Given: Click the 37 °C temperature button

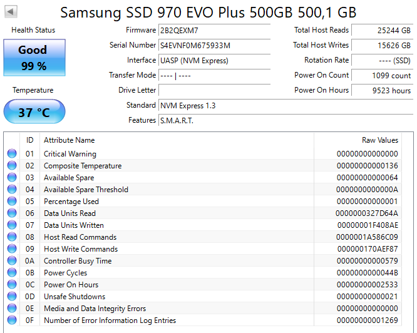Looking at the screenshot, I should click(x=34, y=113).
